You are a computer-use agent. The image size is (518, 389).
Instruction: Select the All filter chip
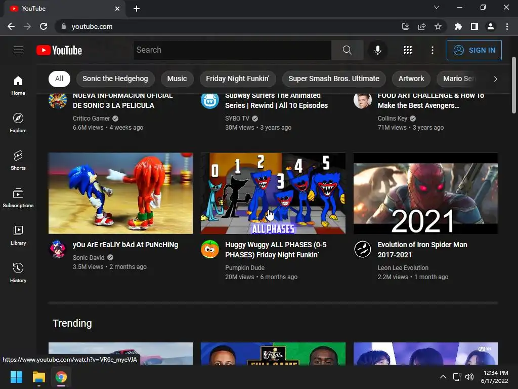(x=59, y=79)
